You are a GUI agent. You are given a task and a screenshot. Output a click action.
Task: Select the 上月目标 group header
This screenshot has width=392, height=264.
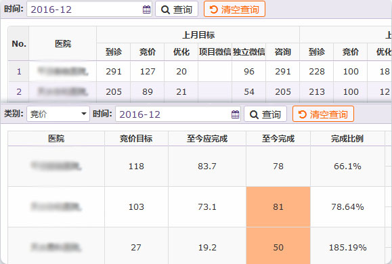coord(198,35)
